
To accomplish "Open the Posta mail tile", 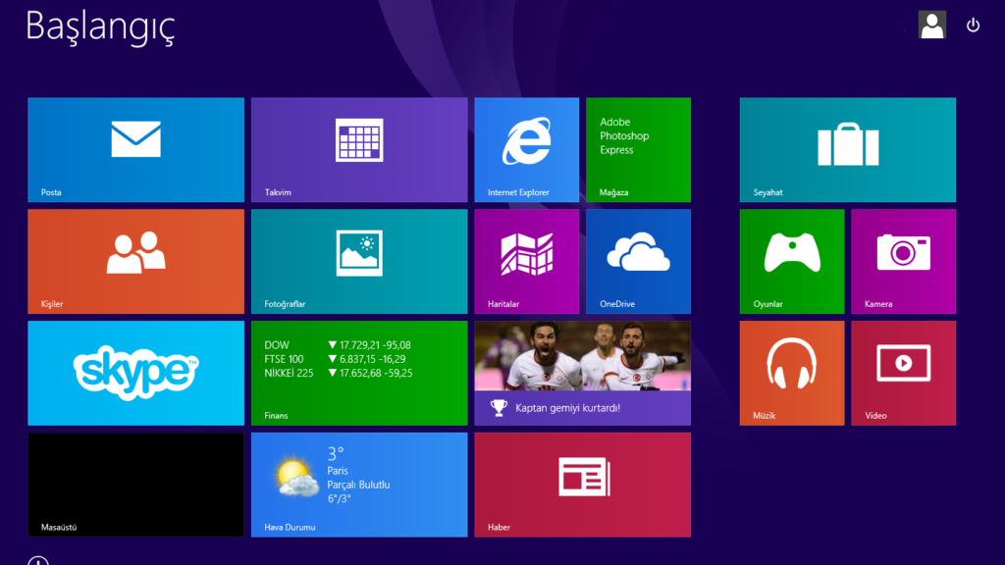I will [x=135, y=149].
